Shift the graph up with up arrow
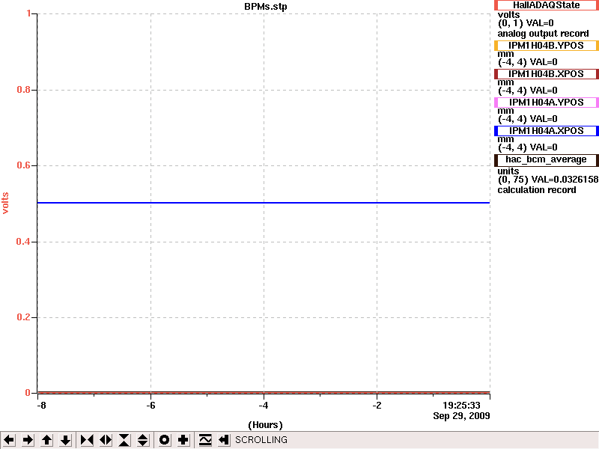Viewport: 599px width, 449px height. 46,440
